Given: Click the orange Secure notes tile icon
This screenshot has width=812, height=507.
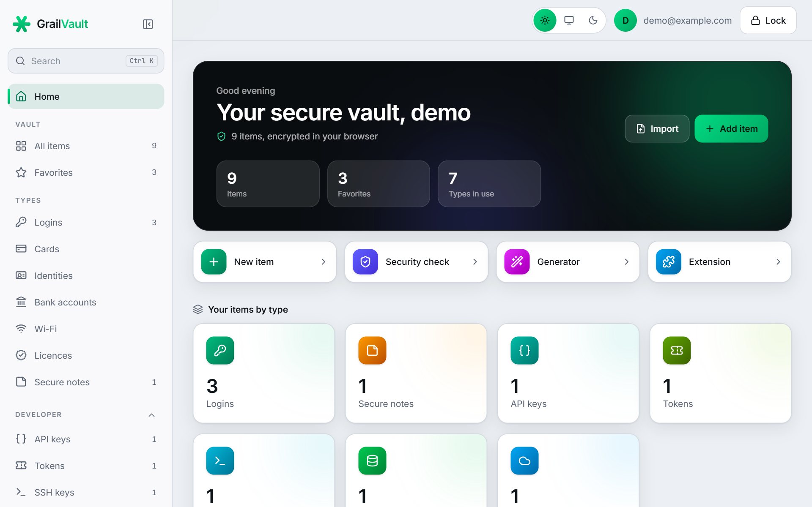Looking at the screenshot, I should (x=372, y=350).
